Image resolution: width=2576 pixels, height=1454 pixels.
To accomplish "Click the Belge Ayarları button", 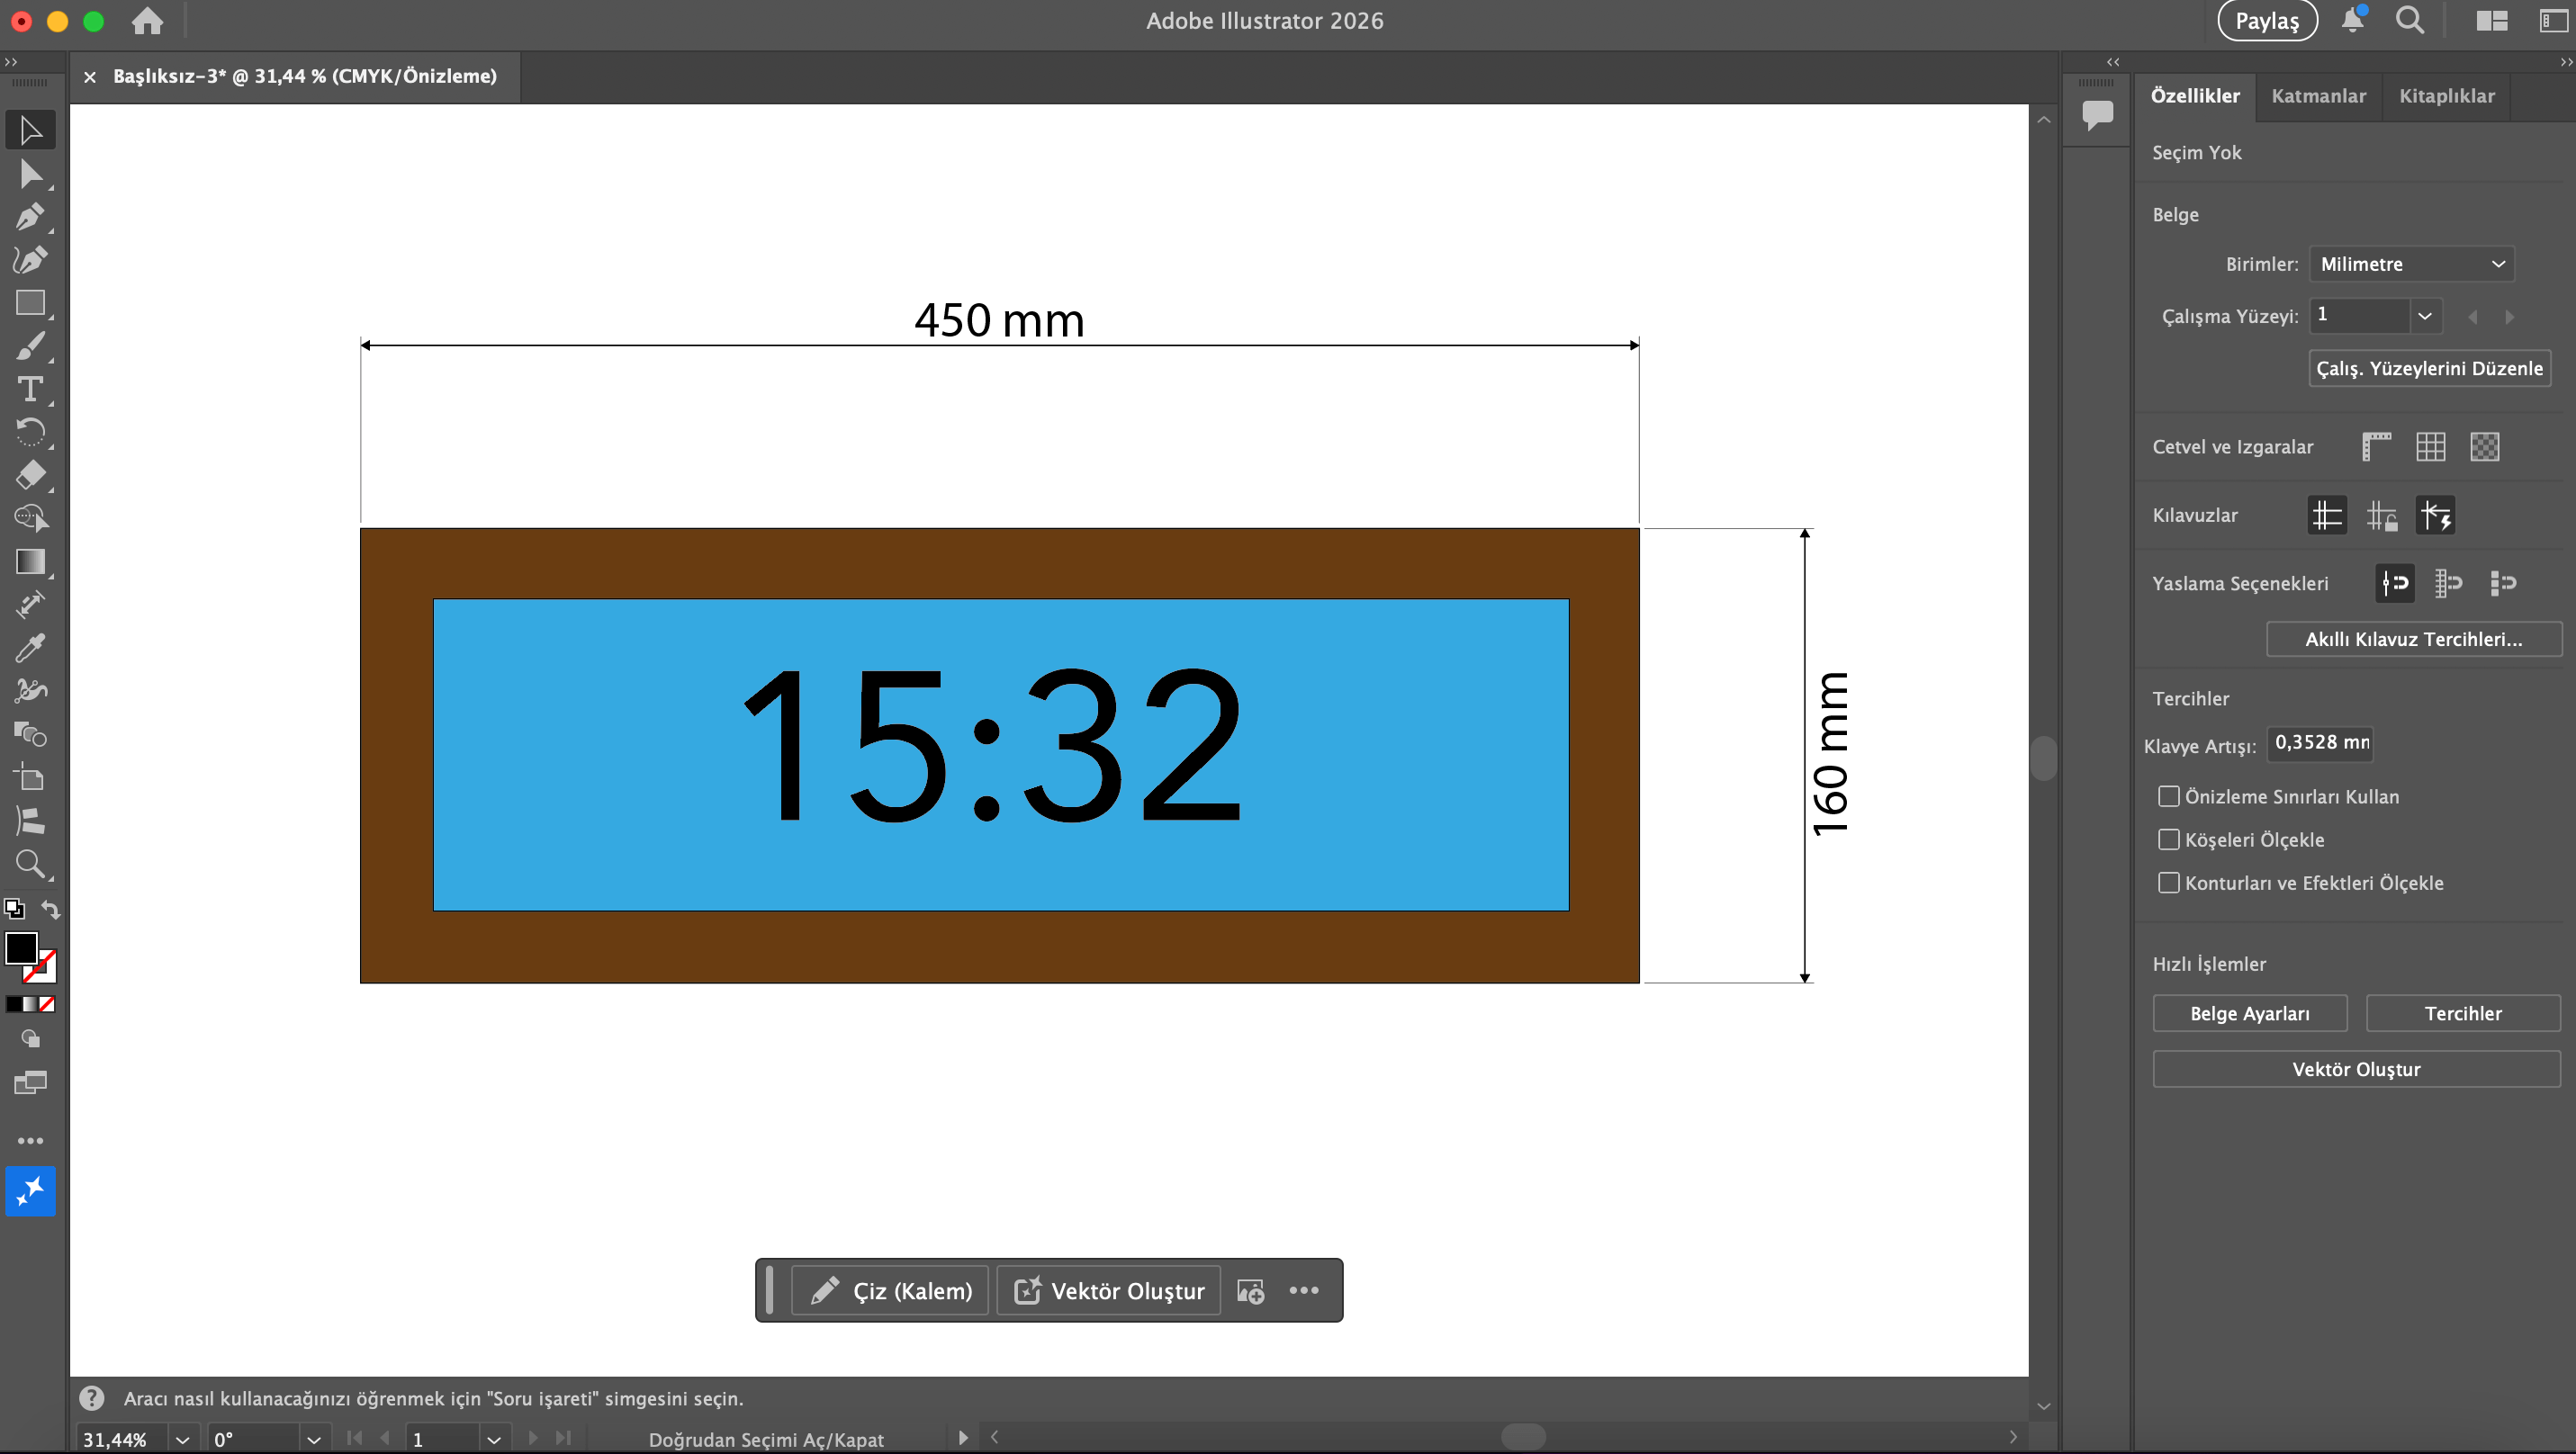I will (2249, 1013).
